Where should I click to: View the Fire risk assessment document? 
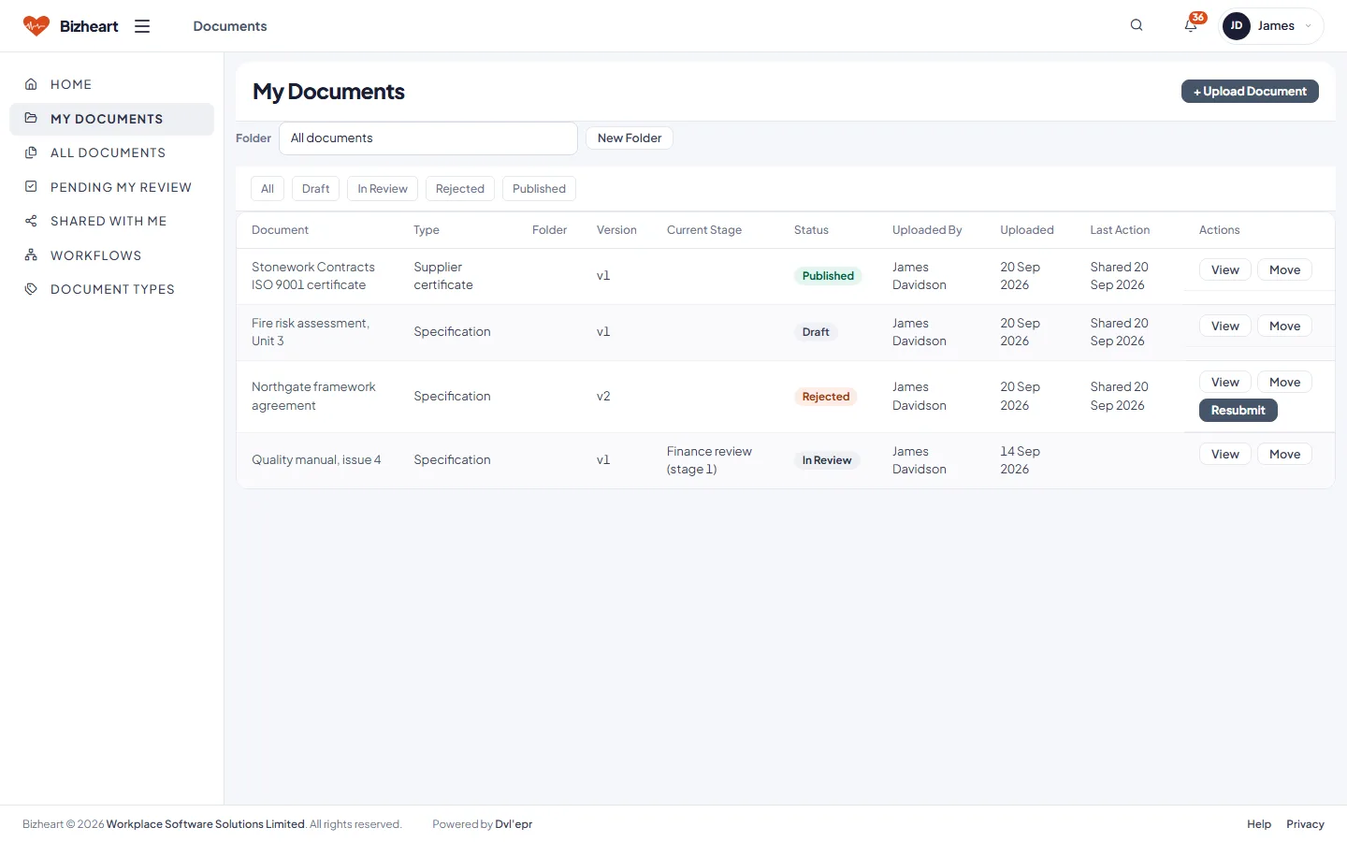(x=1225, y=327)
